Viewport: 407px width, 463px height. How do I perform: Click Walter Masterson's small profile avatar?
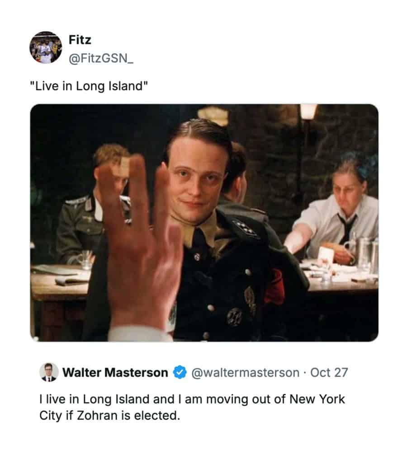click(x=48, y=372)
